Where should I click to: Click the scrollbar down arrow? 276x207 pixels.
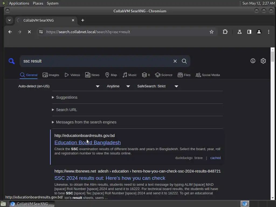click(272, 198)
